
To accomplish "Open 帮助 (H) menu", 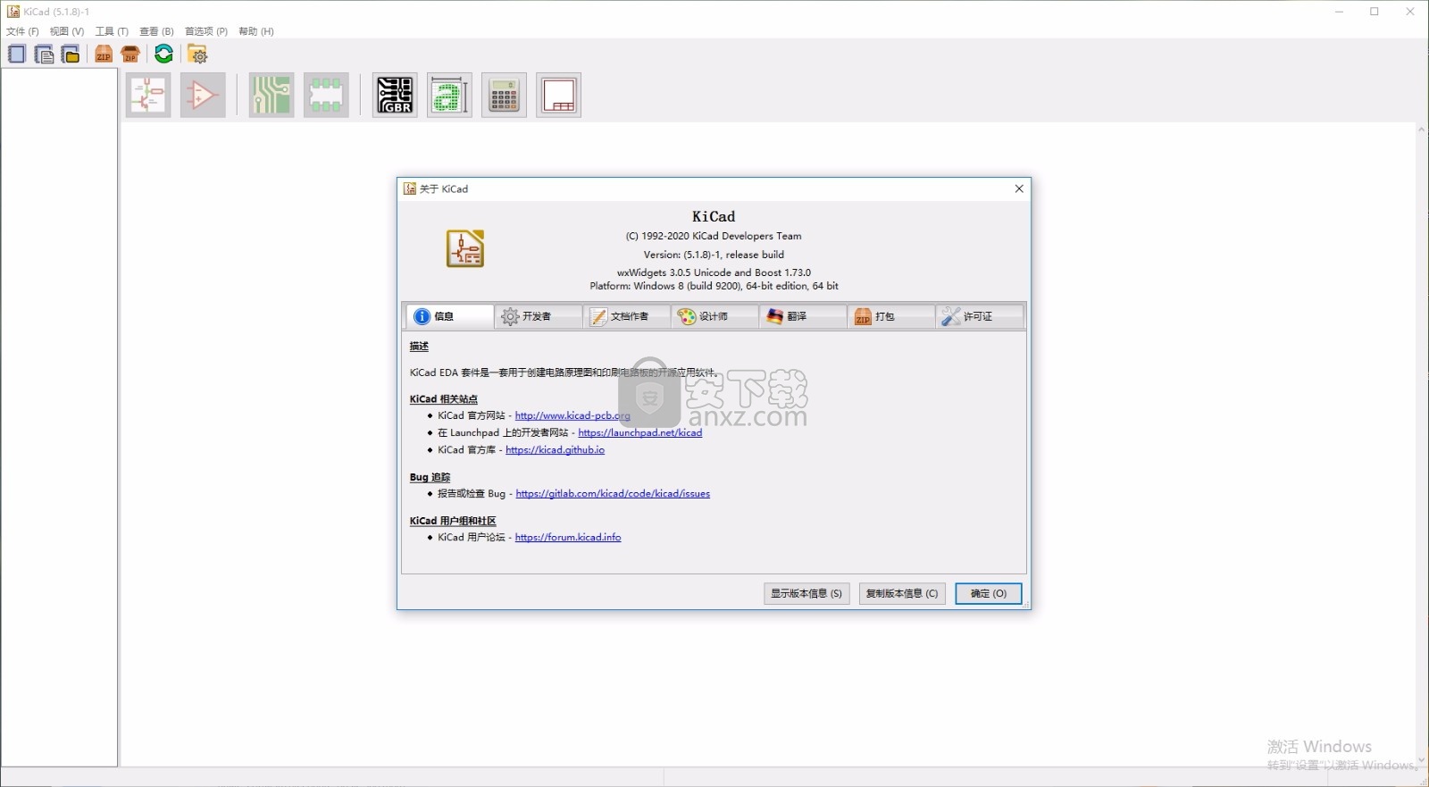I will [x=256, y=31].
